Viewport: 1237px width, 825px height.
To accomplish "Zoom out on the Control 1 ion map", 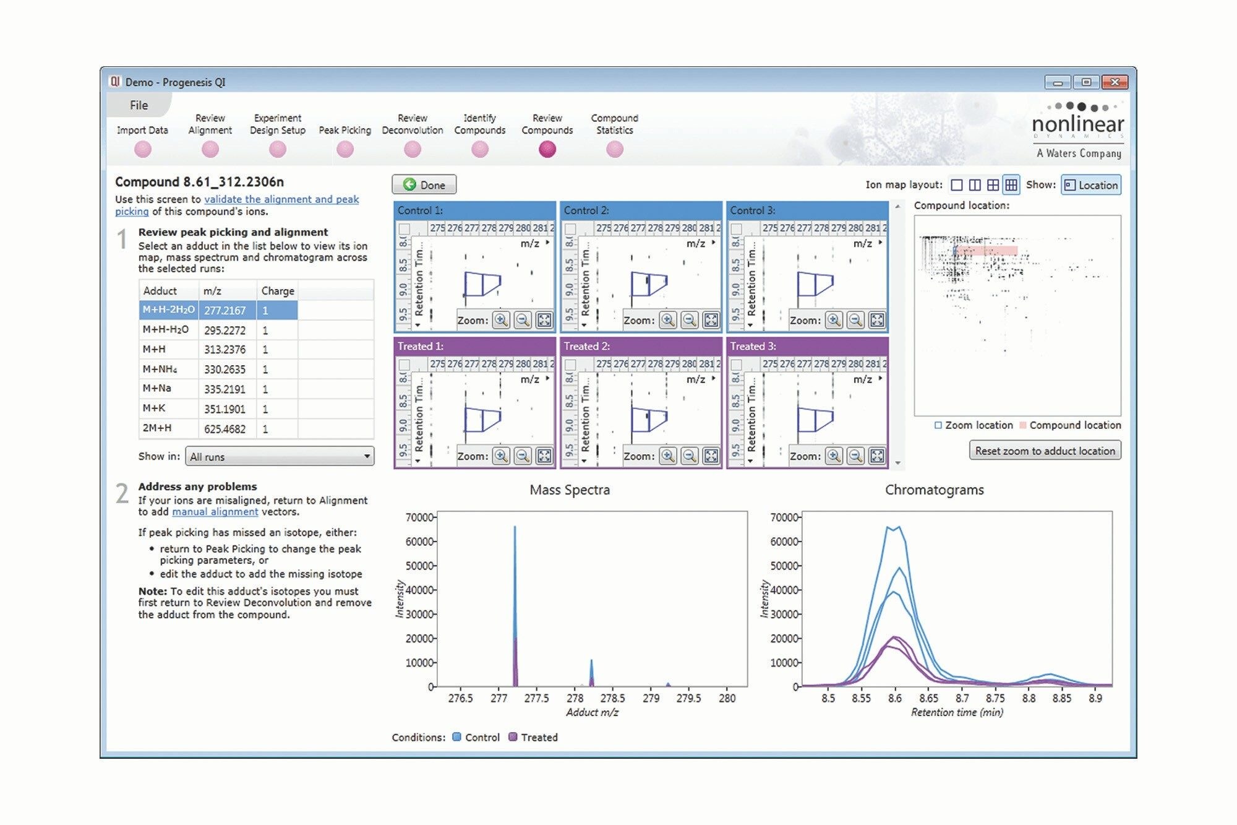I will [523, 320].
